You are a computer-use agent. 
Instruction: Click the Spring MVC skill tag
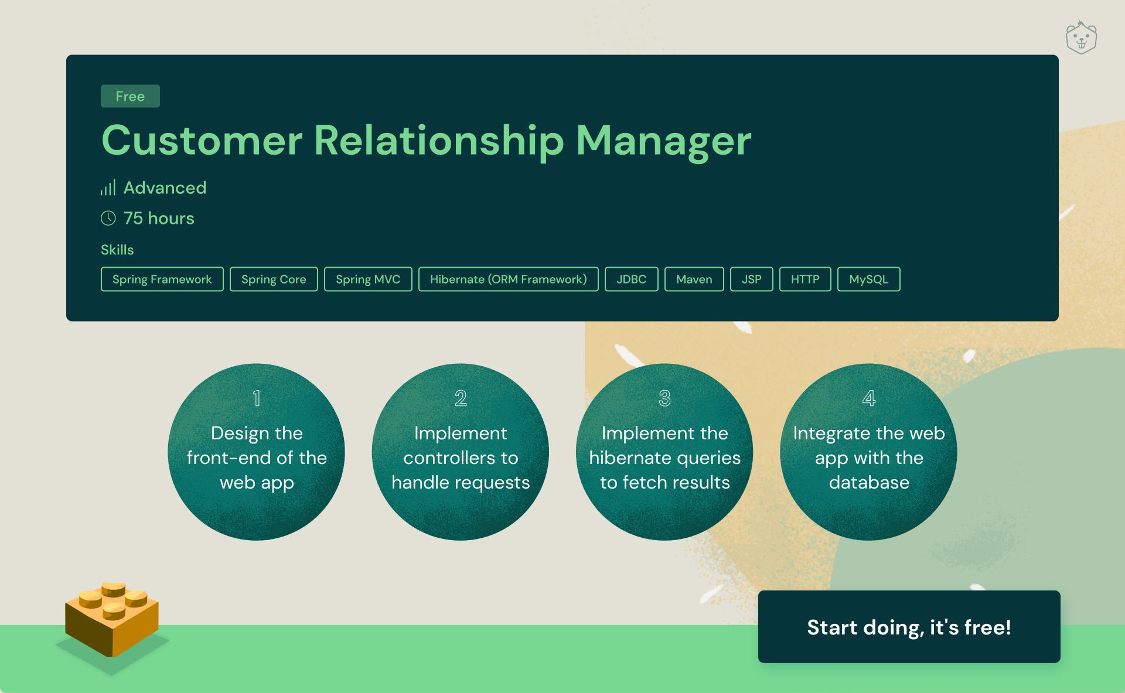pyautogui.click(x=368, y=279)
